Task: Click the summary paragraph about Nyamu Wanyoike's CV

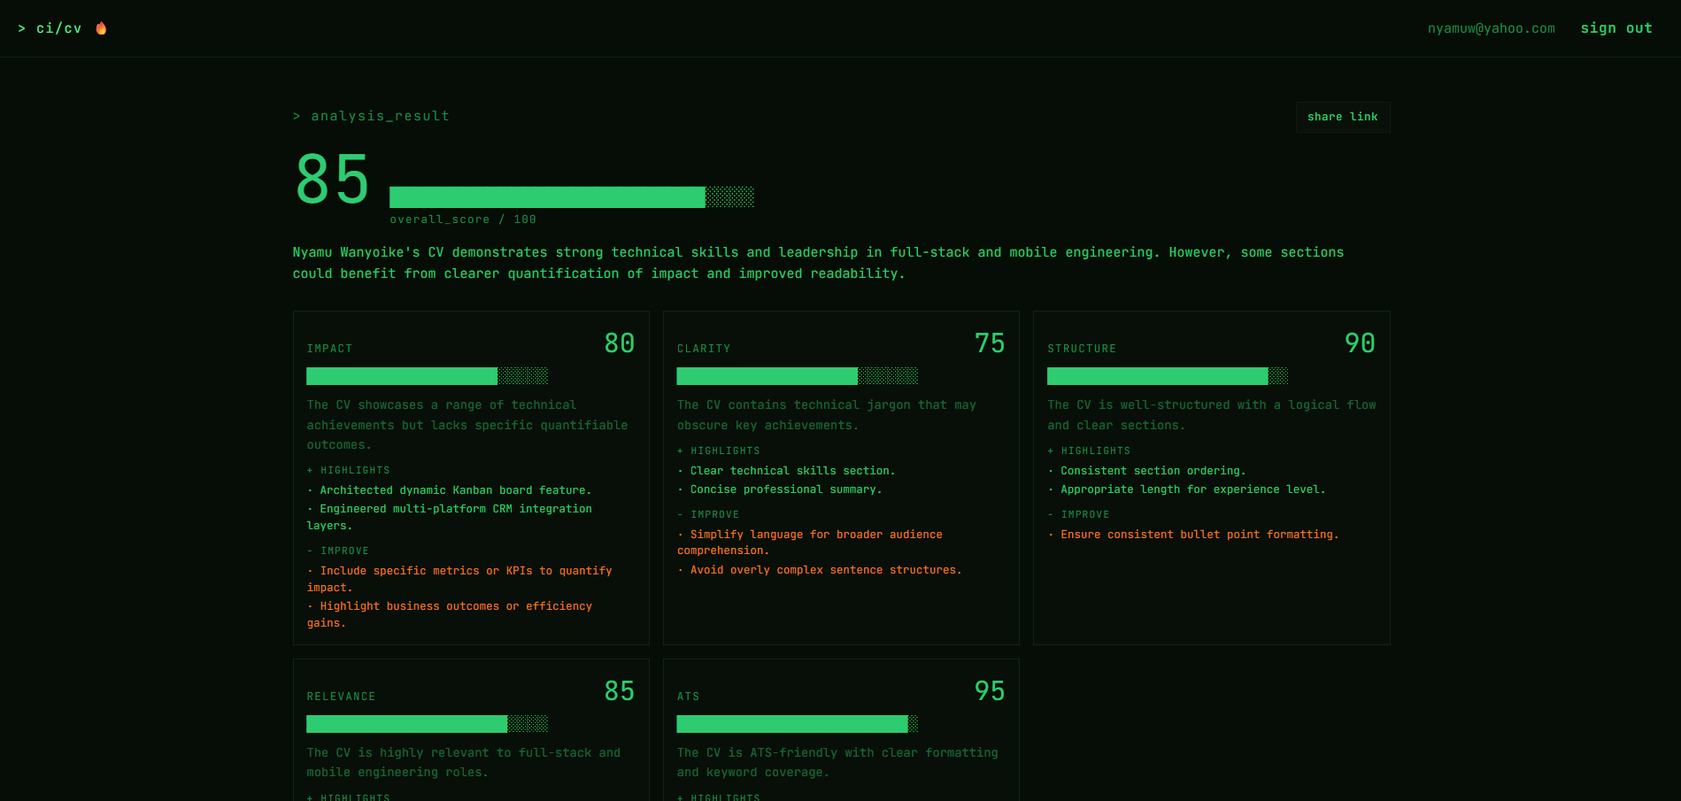Action: tap(818, 263)
